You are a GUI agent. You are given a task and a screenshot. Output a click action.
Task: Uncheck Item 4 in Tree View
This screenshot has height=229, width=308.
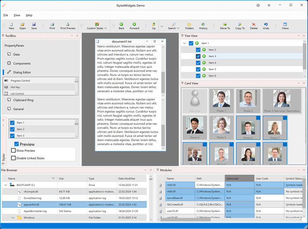(198, 63)
